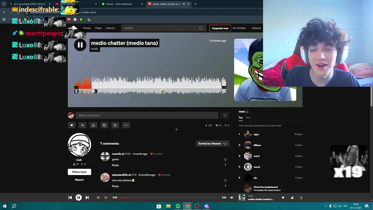Open the Library menu item
This screenshot has width=373, height=210.
[110, 28]
